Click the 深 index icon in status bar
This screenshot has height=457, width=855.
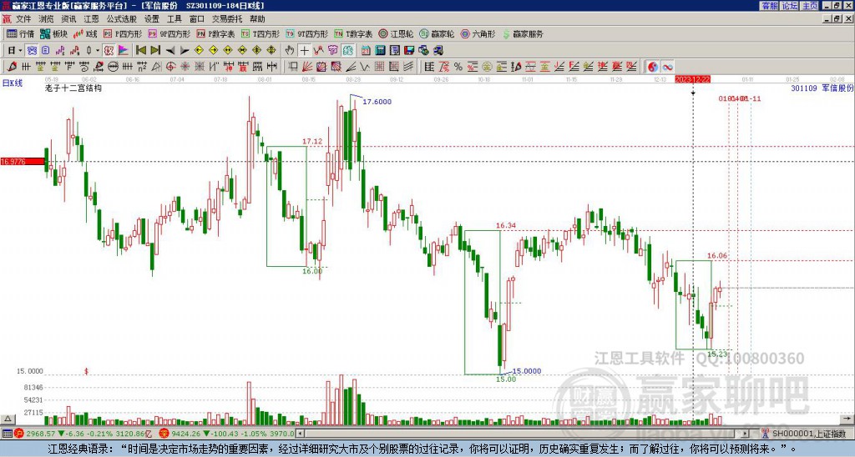click(x=163, y=434)
